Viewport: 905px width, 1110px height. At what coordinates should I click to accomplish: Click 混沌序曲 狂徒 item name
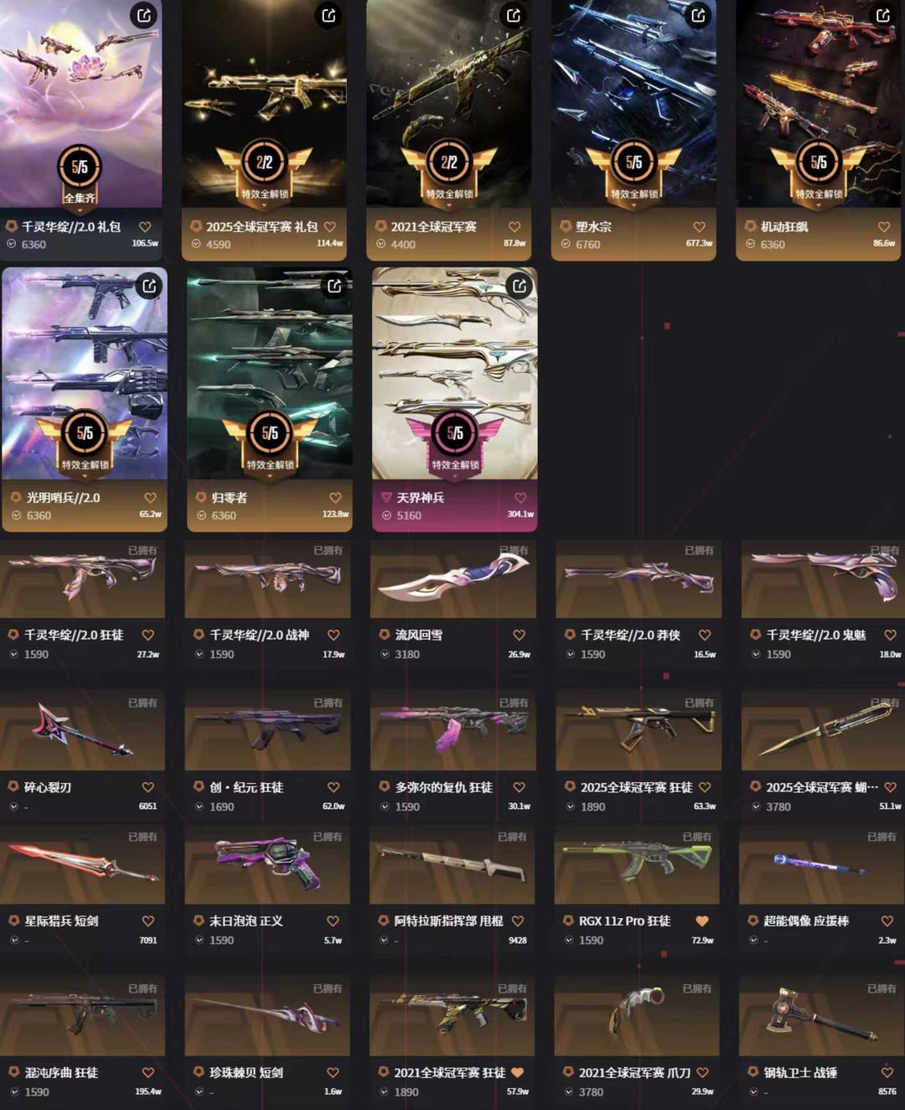coord(61,1072)
